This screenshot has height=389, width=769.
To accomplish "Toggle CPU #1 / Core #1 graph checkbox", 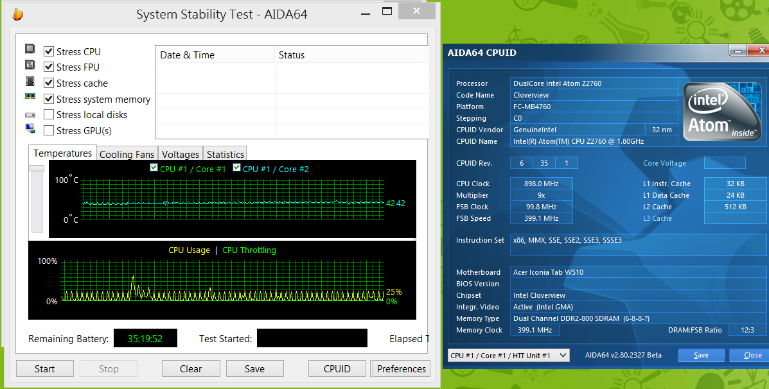I will click(x=154, y=168).
